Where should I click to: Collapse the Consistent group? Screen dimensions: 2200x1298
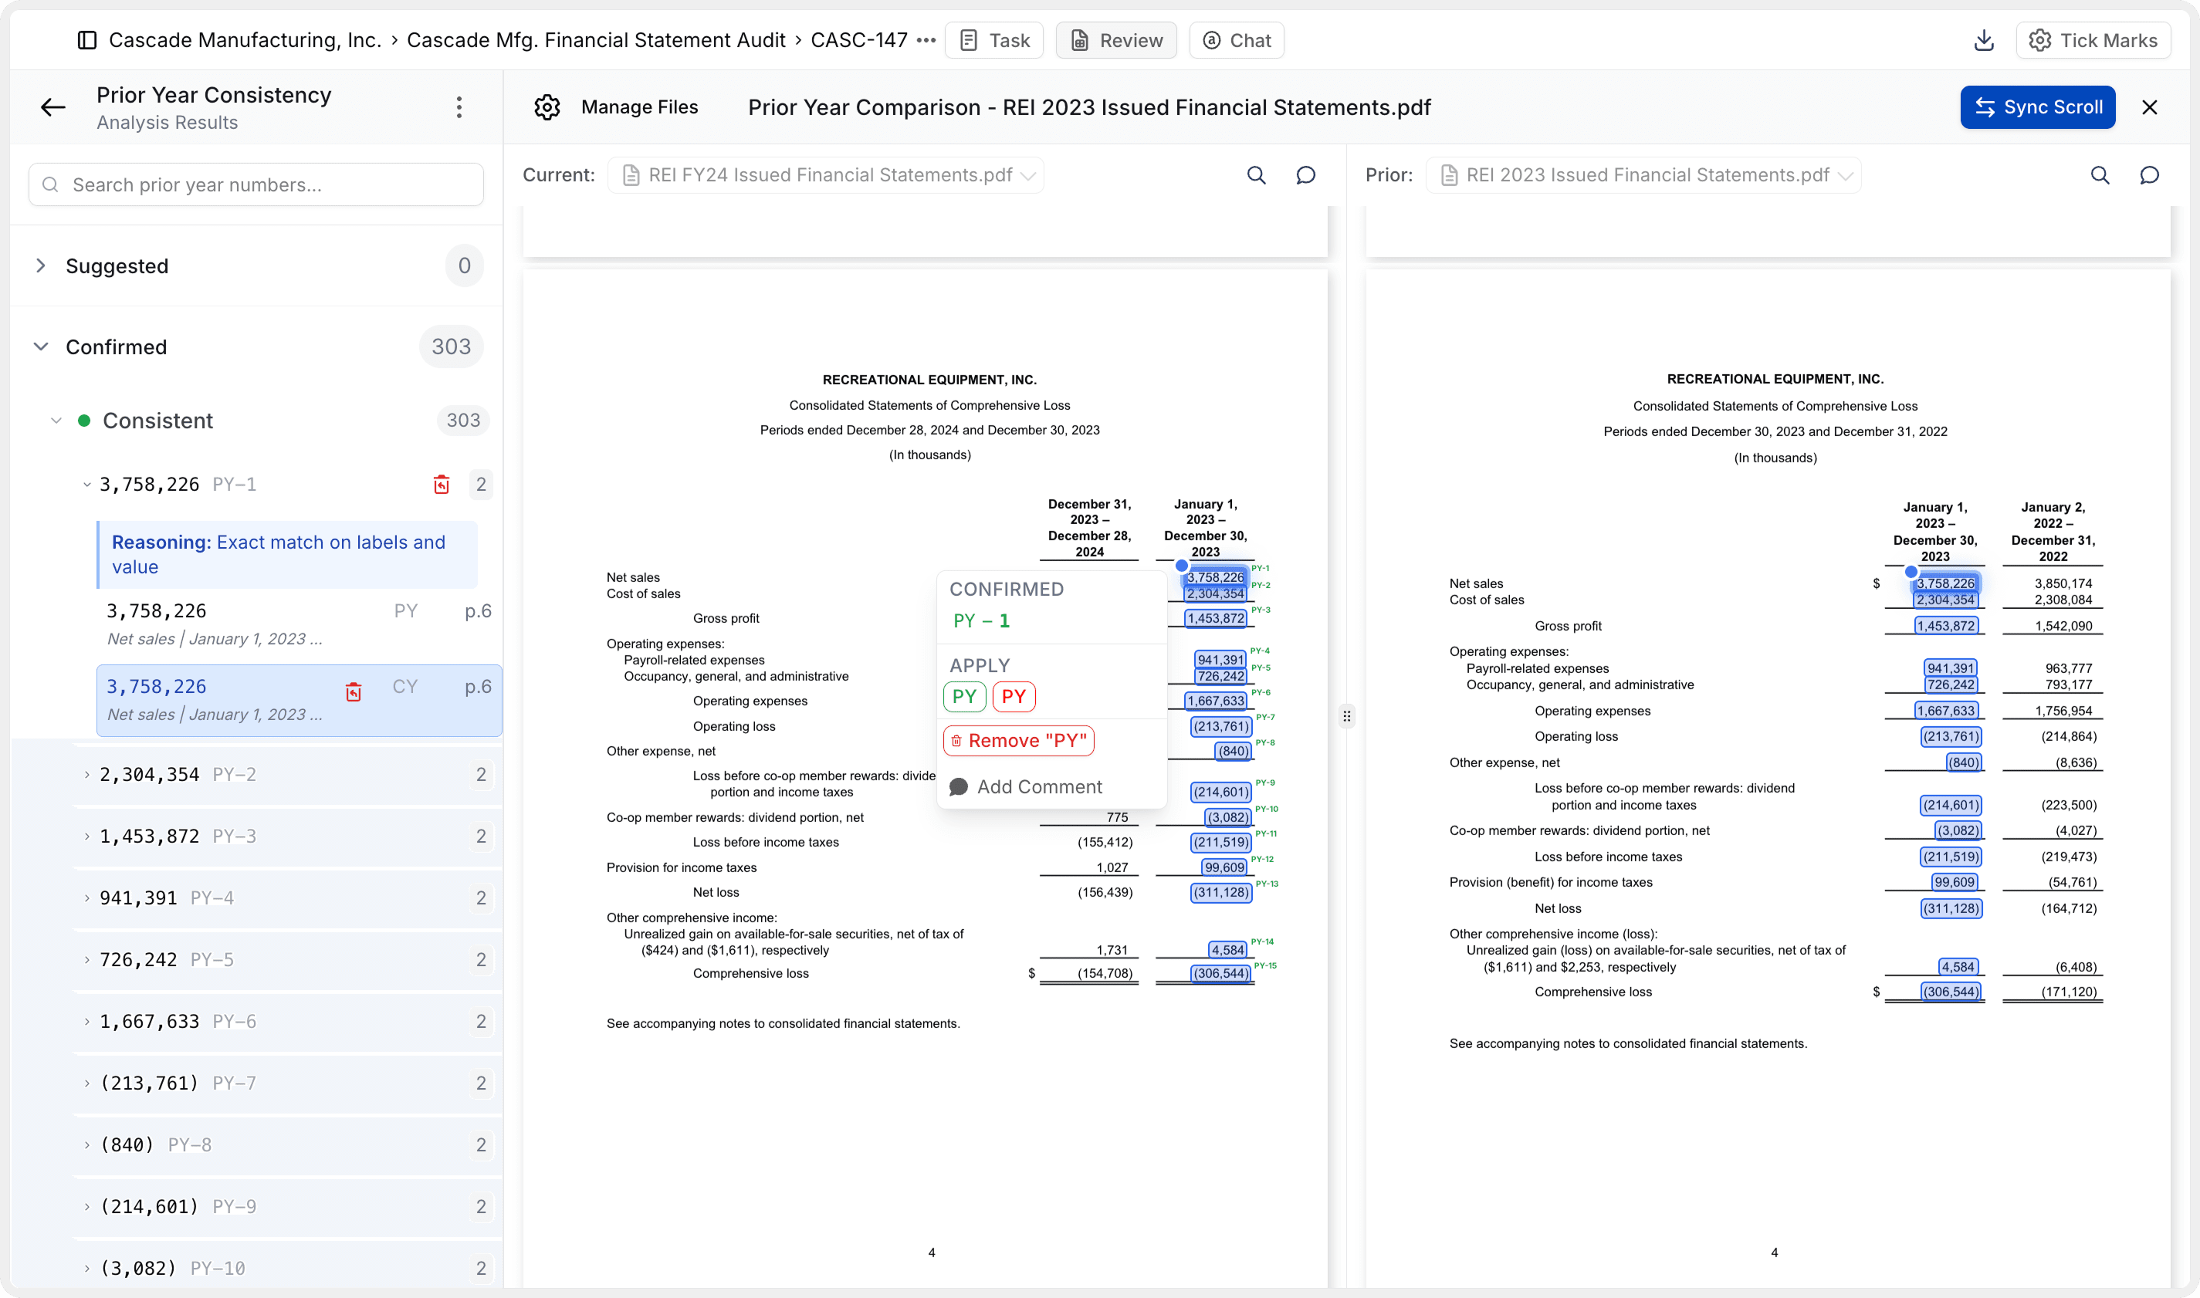[56, 421]
